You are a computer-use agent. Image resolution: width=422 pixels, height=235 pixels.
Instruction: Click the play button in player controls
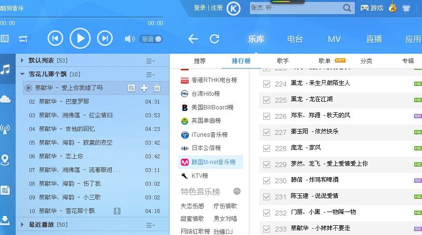(80, 39)
